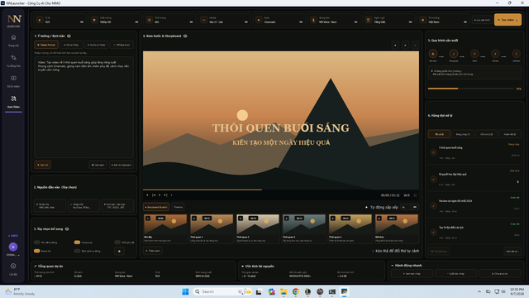Select right option of storyboard view toggle

(415, 207)
